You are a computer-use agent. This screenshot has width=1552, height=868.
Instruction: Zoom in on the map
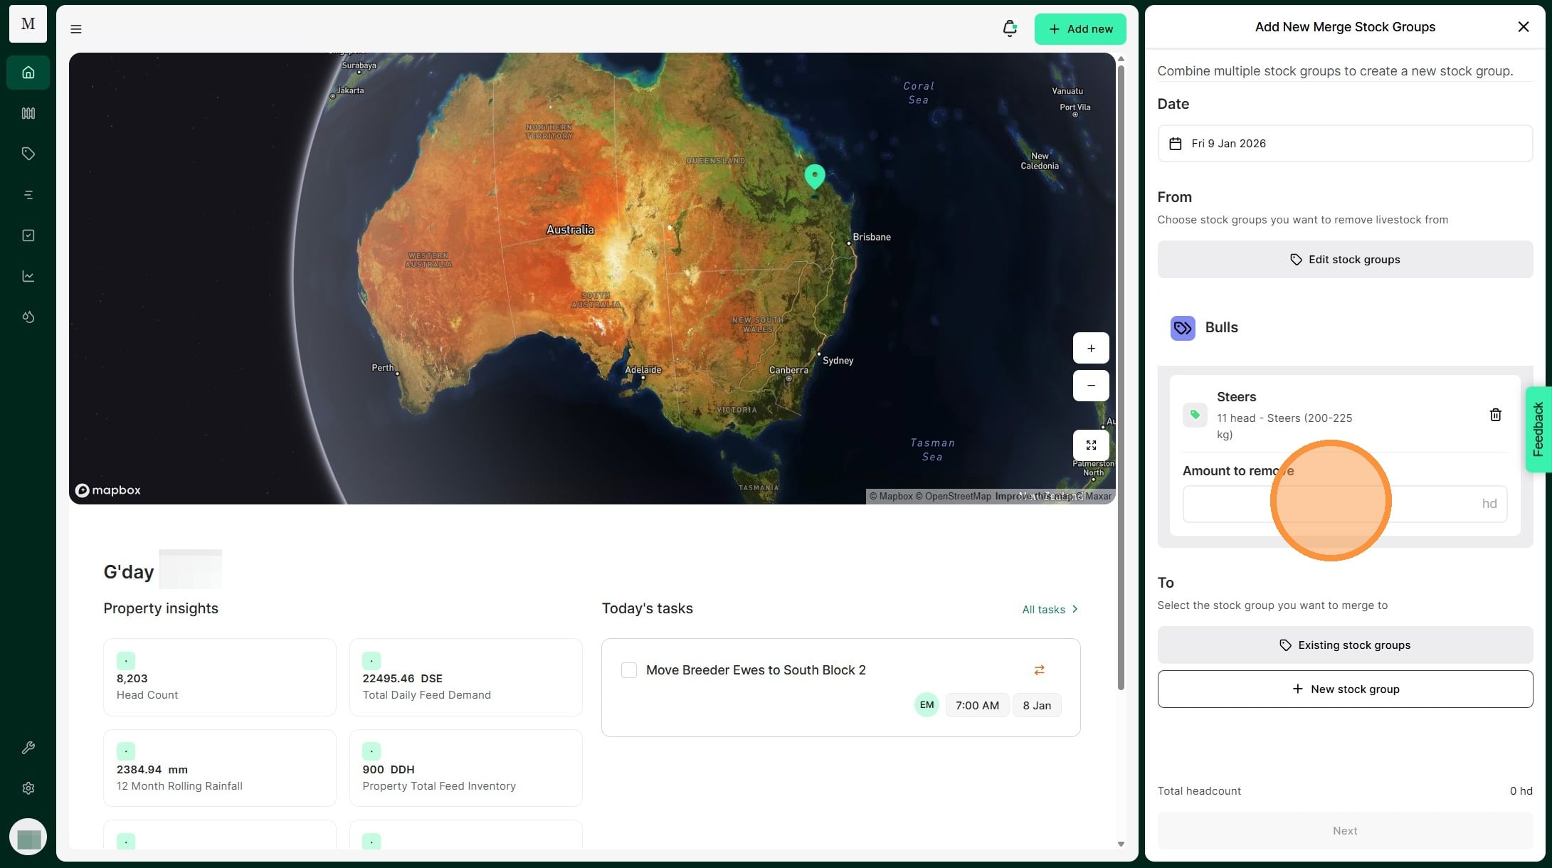[x=1091, y=349]
